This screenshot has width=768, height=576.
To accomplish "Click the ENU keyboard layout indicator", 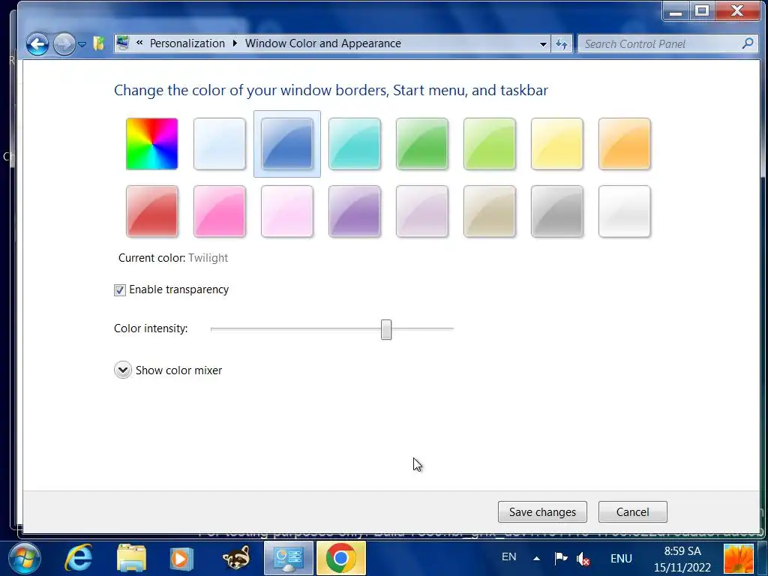I will 621,558.
